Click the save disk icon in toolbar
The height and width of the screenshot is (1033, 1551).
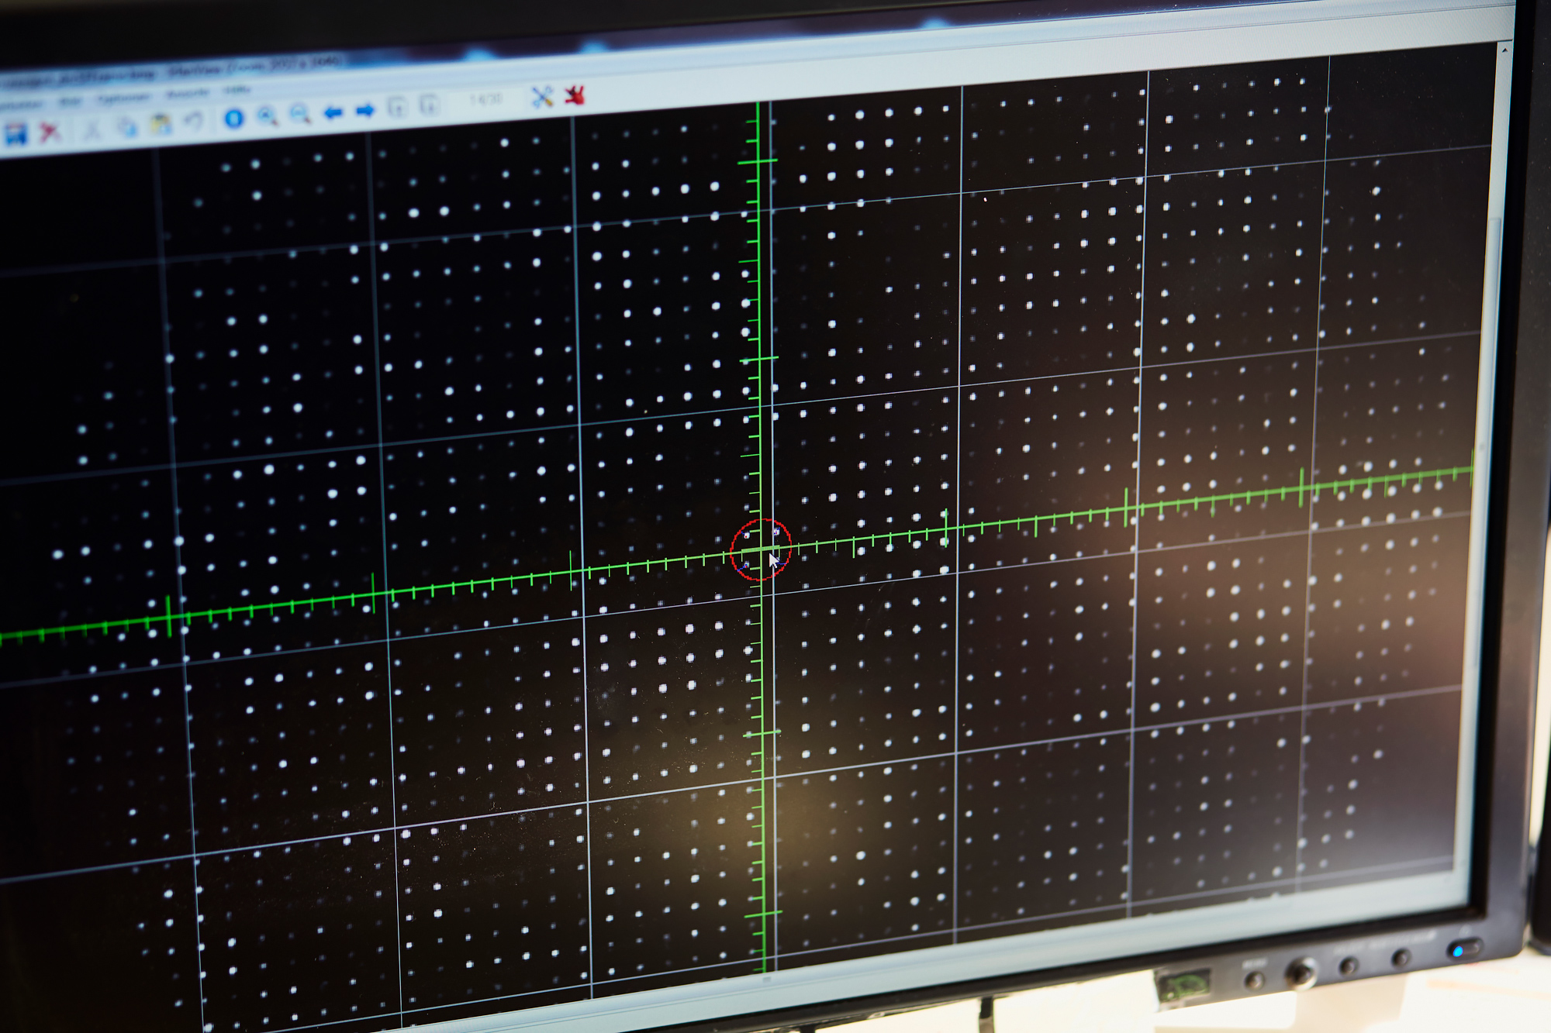[16, 134]
